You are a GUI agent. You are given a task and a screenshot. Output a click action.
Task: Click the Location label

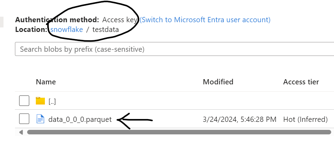click(x=31, y=30)
